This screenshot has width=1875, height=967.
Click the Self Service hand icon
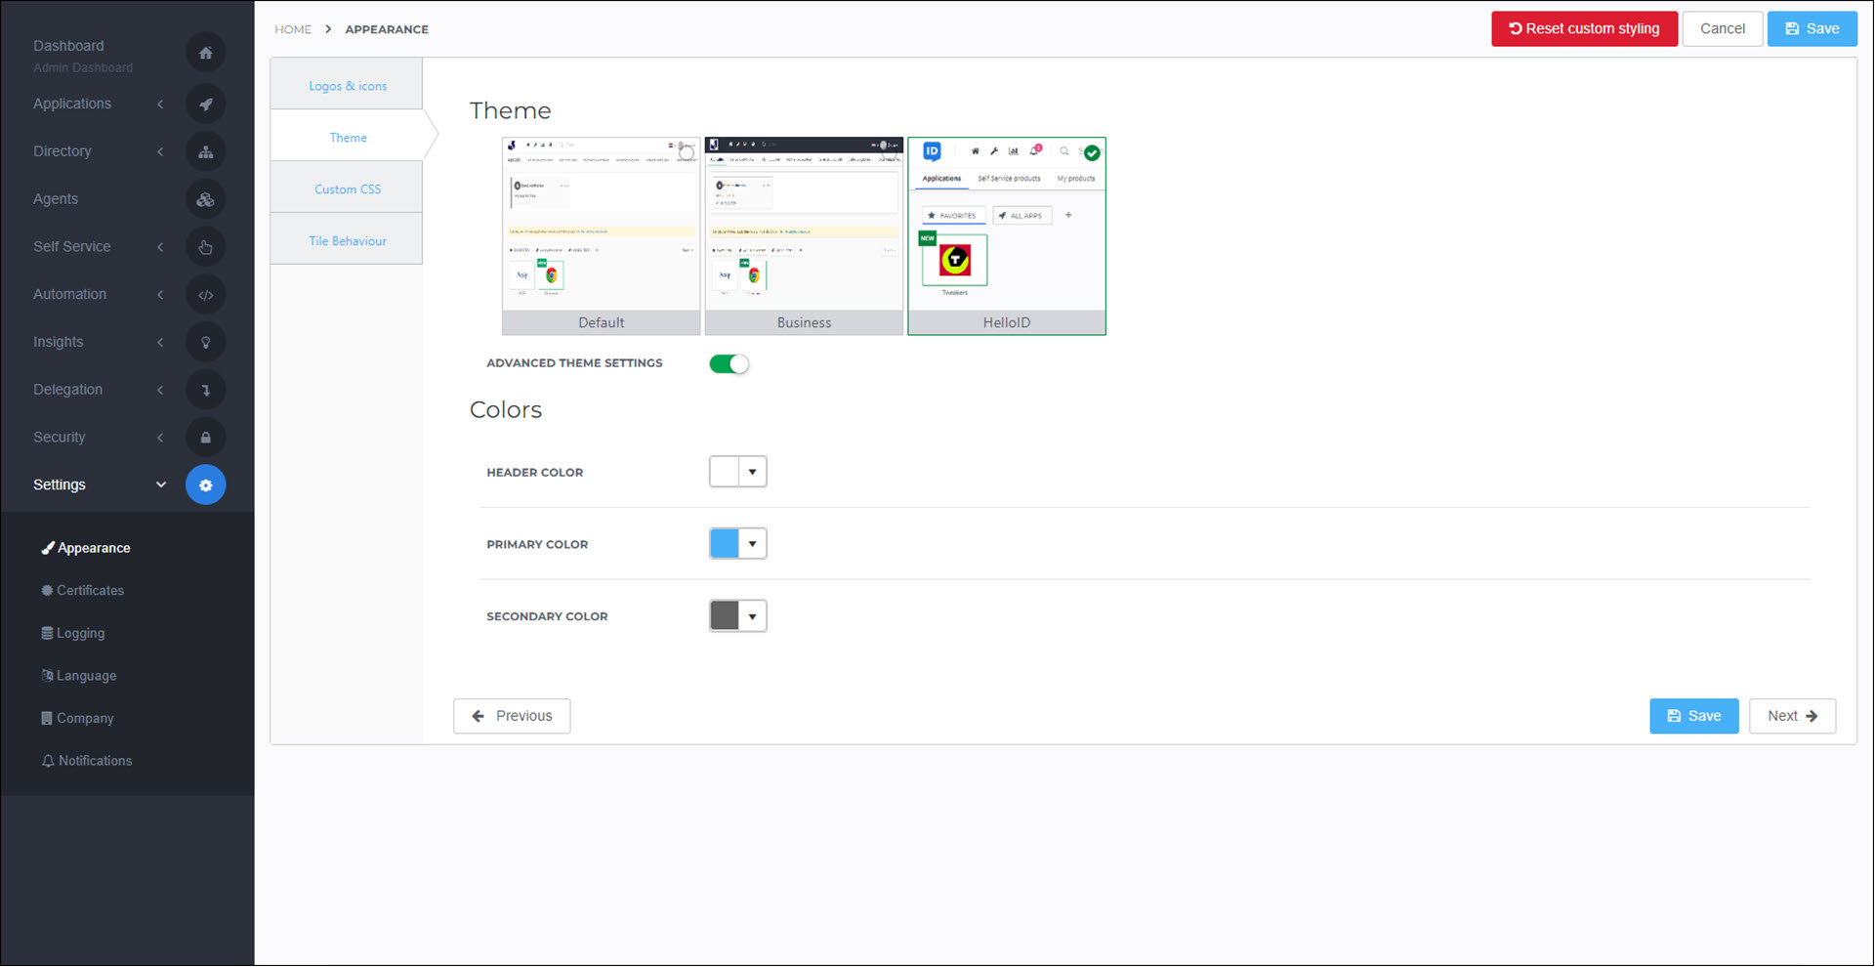coord(205,247)
